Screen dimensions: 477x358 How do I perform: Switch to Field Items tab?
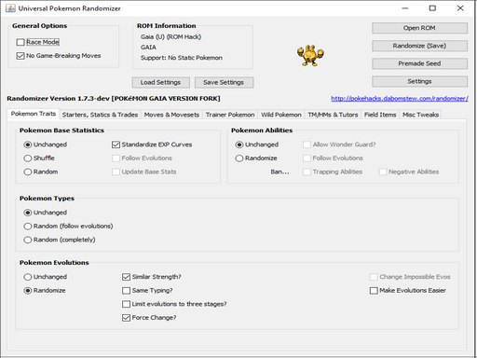380,115
